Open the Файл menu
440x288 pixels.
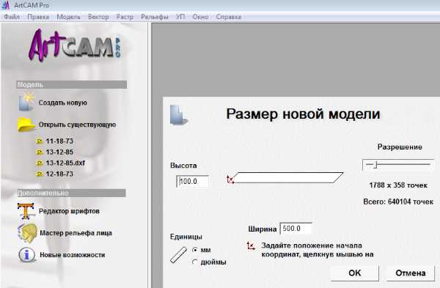(x=12, y=17)
